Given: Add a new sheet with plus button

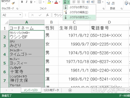Looking at the screenshot, I should (70, 90).
